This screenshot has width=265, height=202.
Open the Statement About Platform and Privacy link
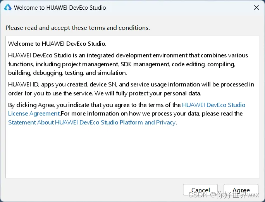92,122
